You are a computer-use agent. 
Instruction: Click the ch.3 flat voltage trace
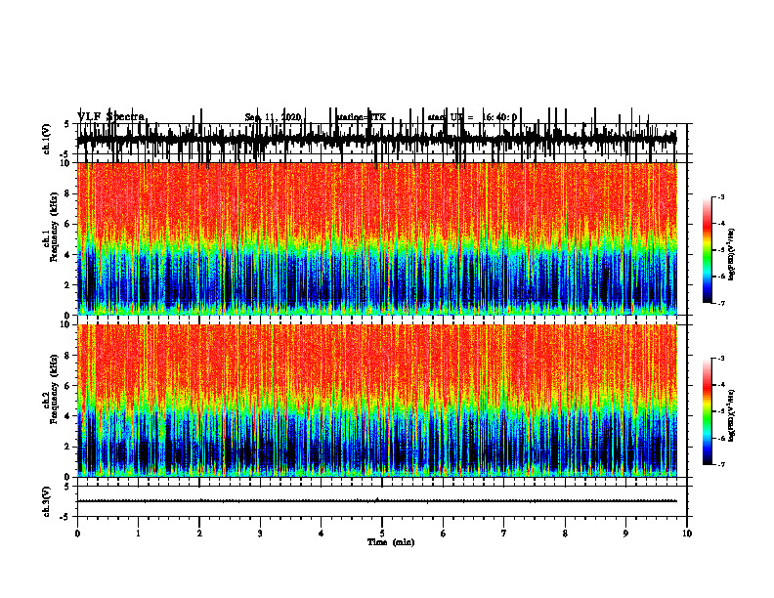pos(377,501)
